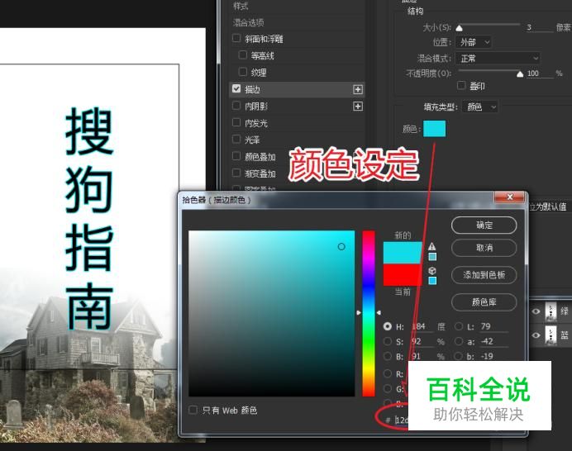Screen dimensions: 572x451
Task: Enable 斜面和浮雕 checkbox
Action: coord(236,38)
